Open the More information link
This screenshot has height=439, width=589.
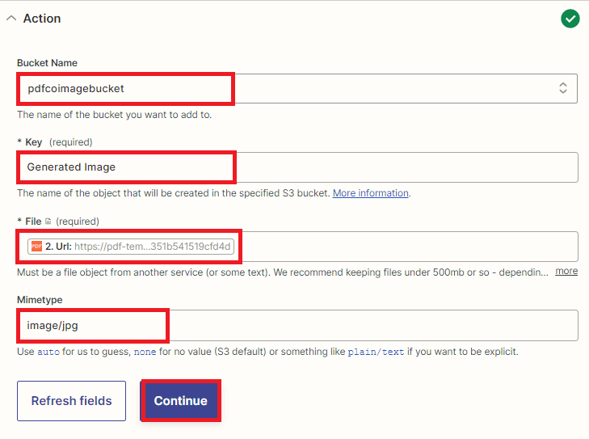(x=371, y=193)
